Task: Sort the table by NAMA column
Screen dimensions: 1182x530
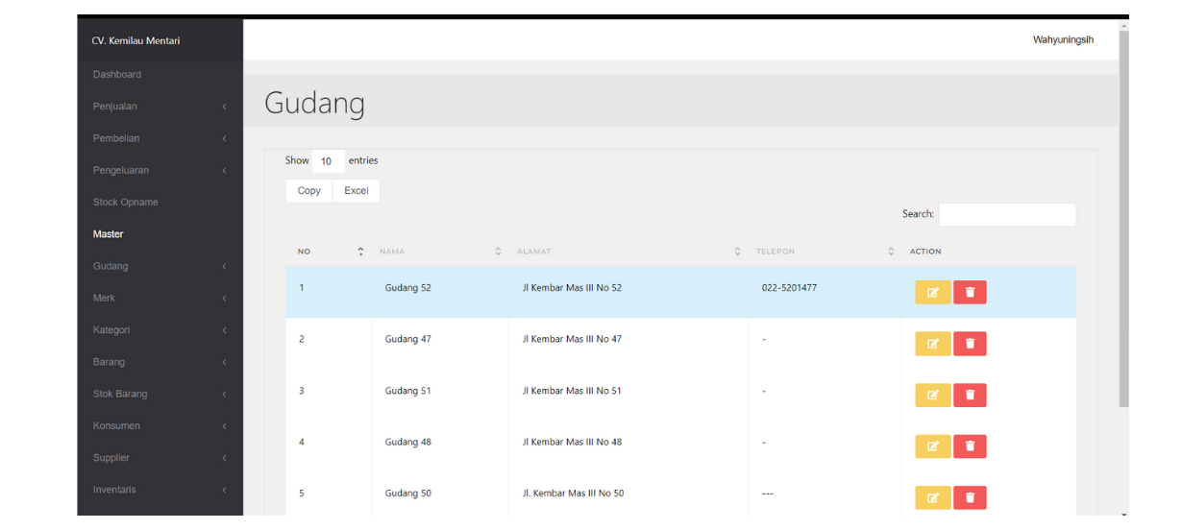Action: click(439, 252)
